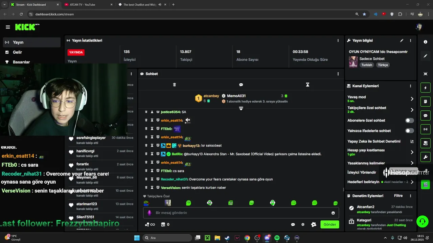This screenshot has width=433, height=243.
Task: Open Yayın İstatistikleri three-dot menu
Action: 338,40
